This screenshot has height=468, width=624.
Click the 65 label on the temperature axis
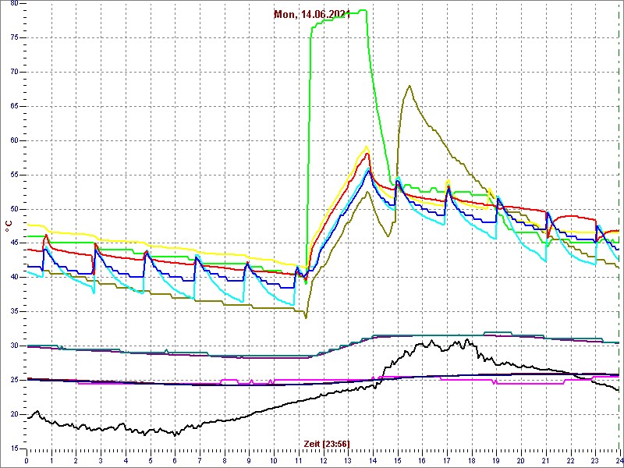coord(15,106)
